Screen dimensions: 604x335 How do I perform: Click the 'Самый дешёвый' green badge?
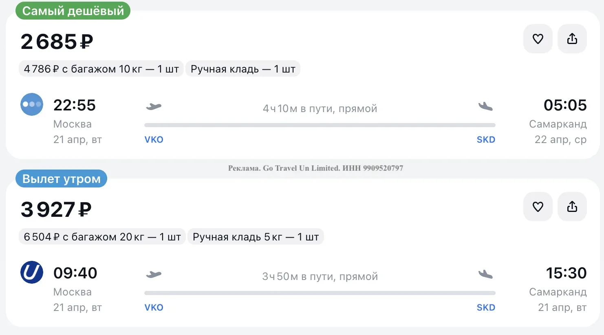pyautogui.click(x=73, y=11)
